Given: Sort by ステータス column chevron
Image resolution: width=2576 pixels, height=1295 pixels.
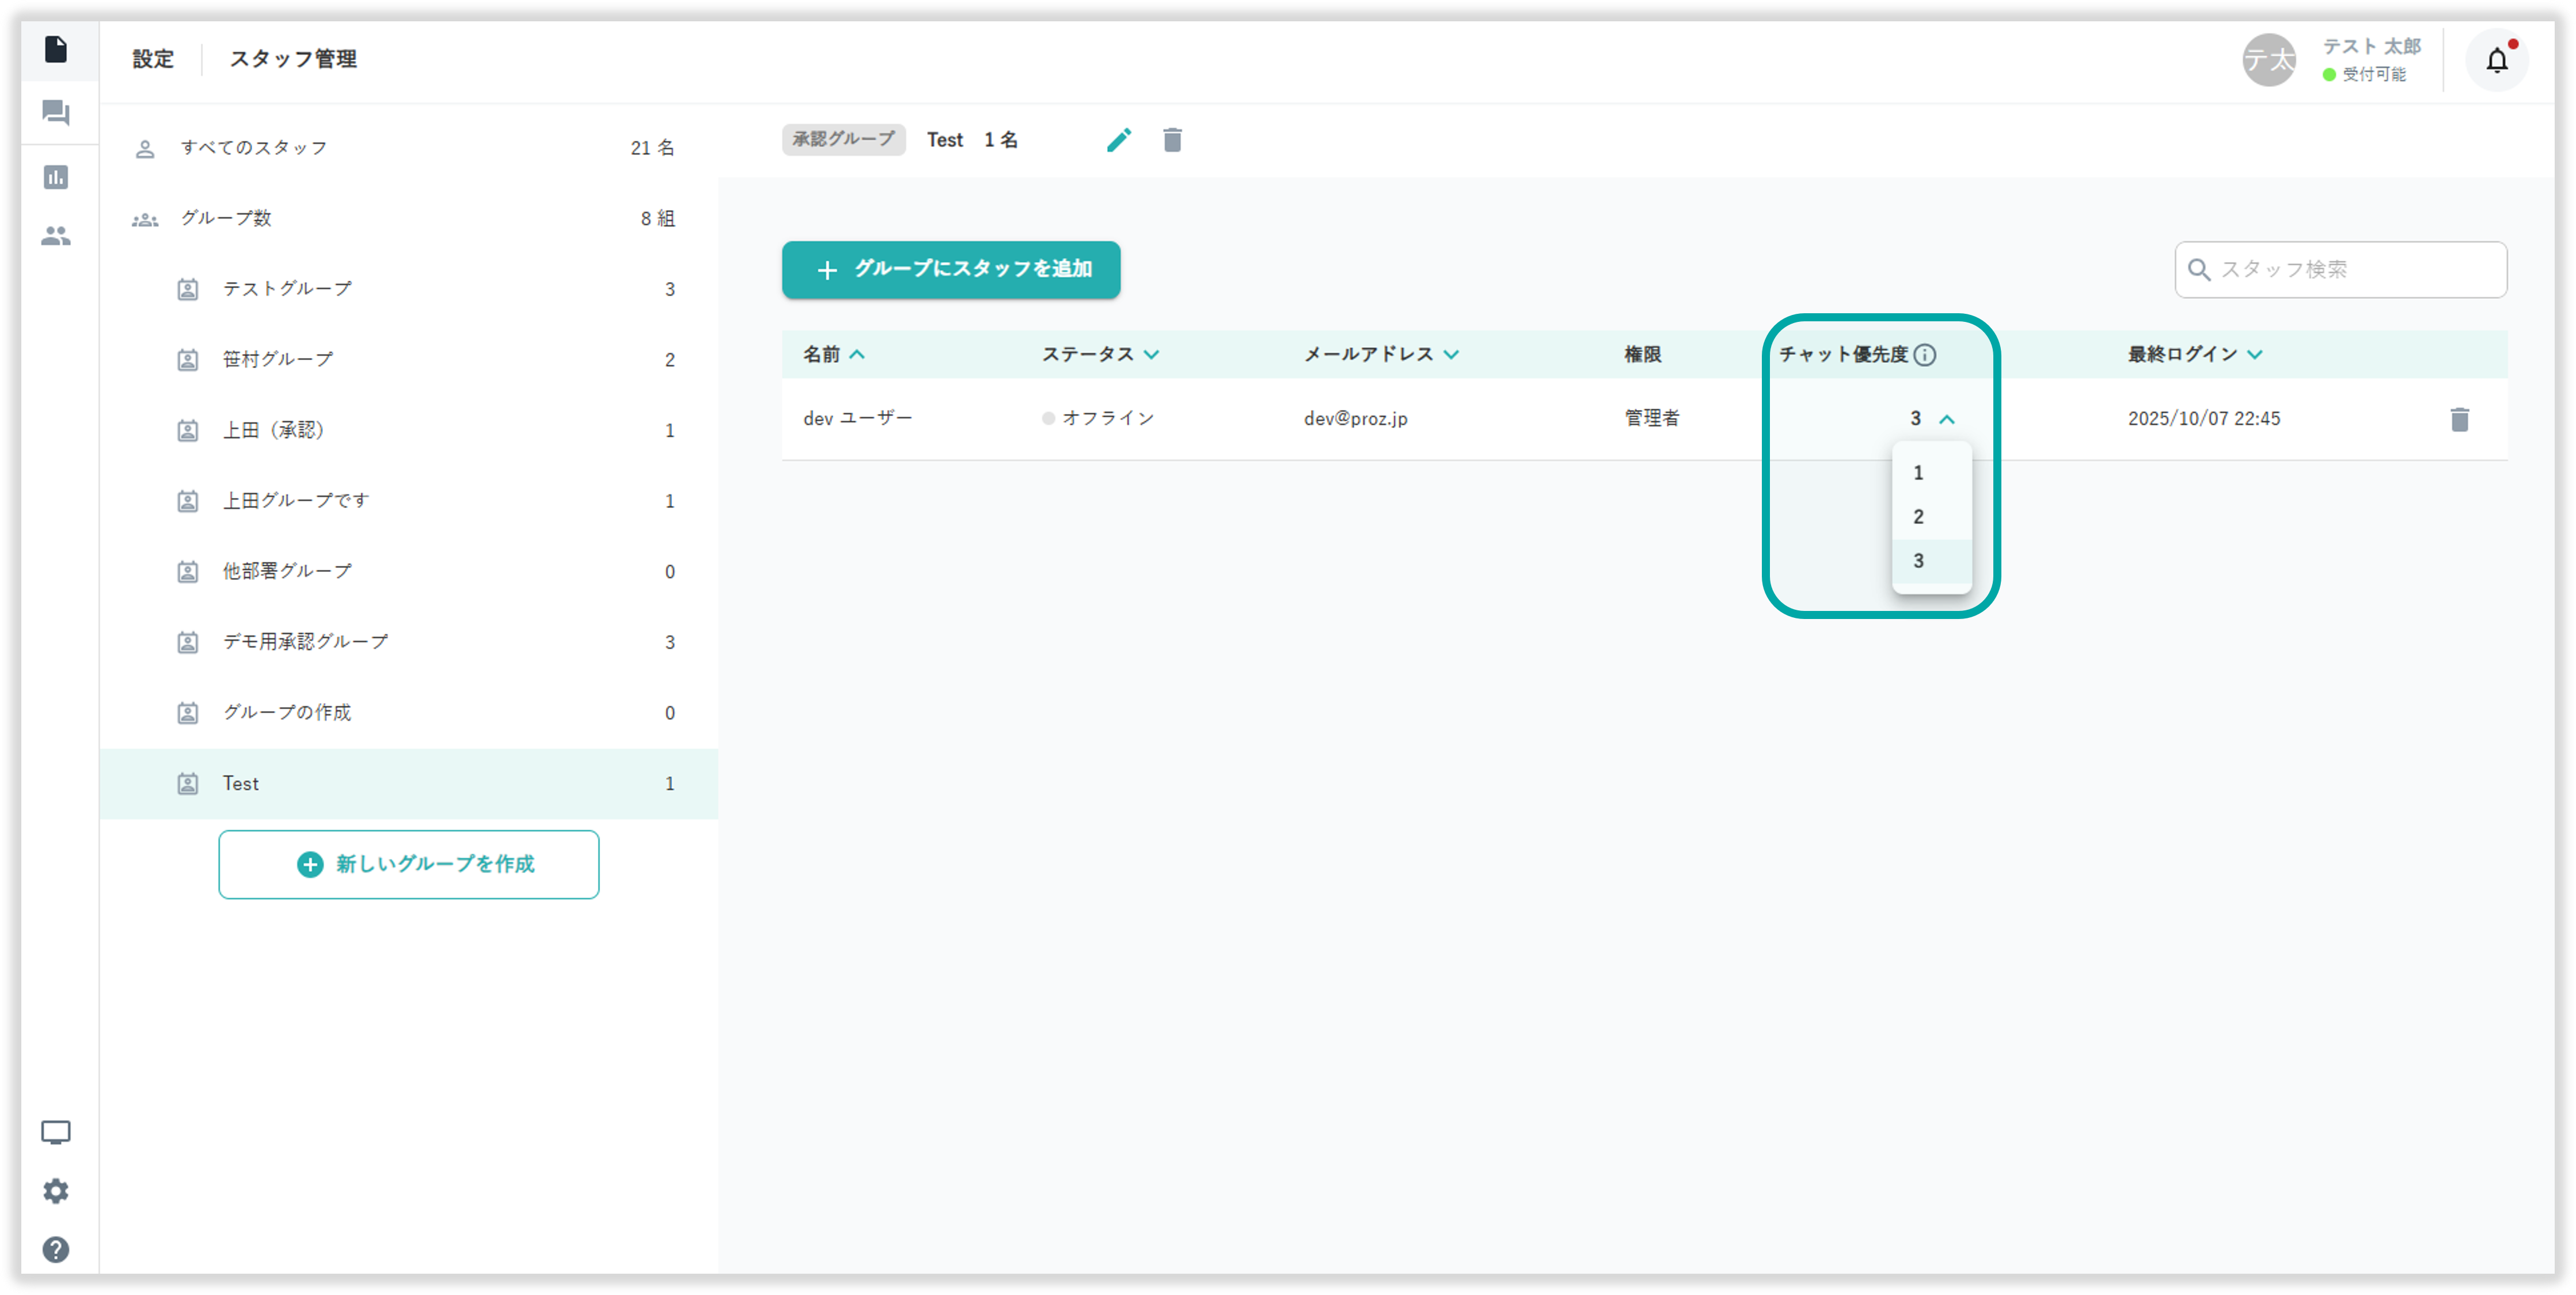Looking at the screenshot, I should [1152, 354].
